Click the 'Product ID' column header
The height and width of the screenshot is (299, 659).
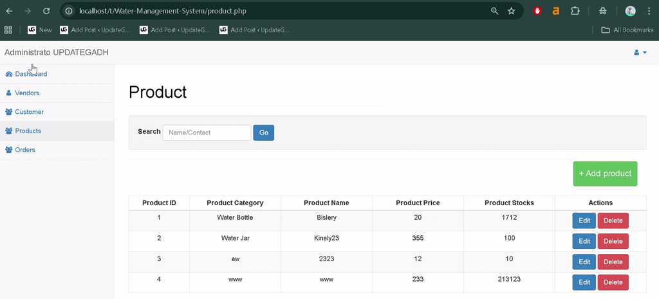tap(160, 203)
